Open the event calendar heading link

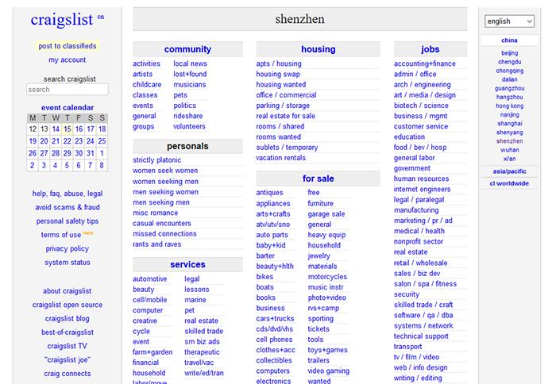(x=68, y=107)
